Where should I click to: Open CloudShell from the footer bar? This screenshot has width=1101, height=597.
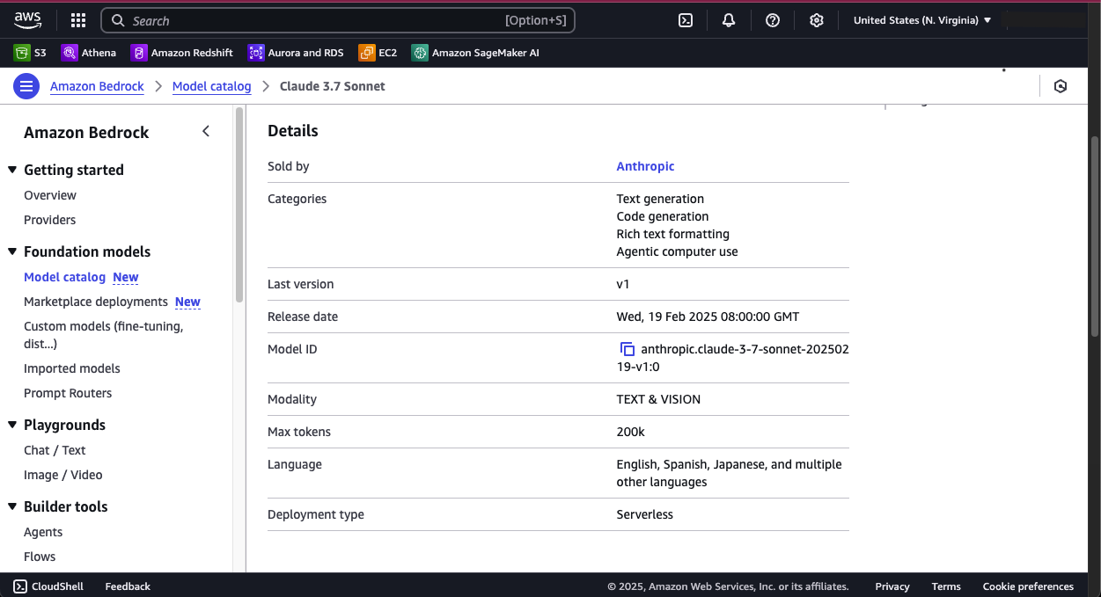[48, 586]
